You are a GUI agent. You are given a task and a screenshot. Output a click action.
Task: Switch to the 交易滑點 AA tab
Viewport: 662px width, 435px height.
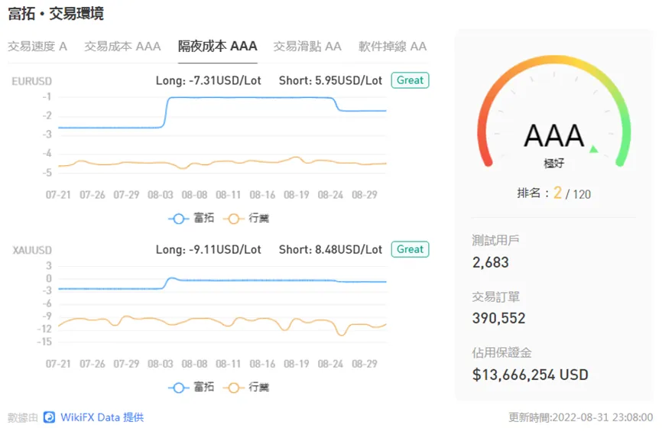click(307, 46)
